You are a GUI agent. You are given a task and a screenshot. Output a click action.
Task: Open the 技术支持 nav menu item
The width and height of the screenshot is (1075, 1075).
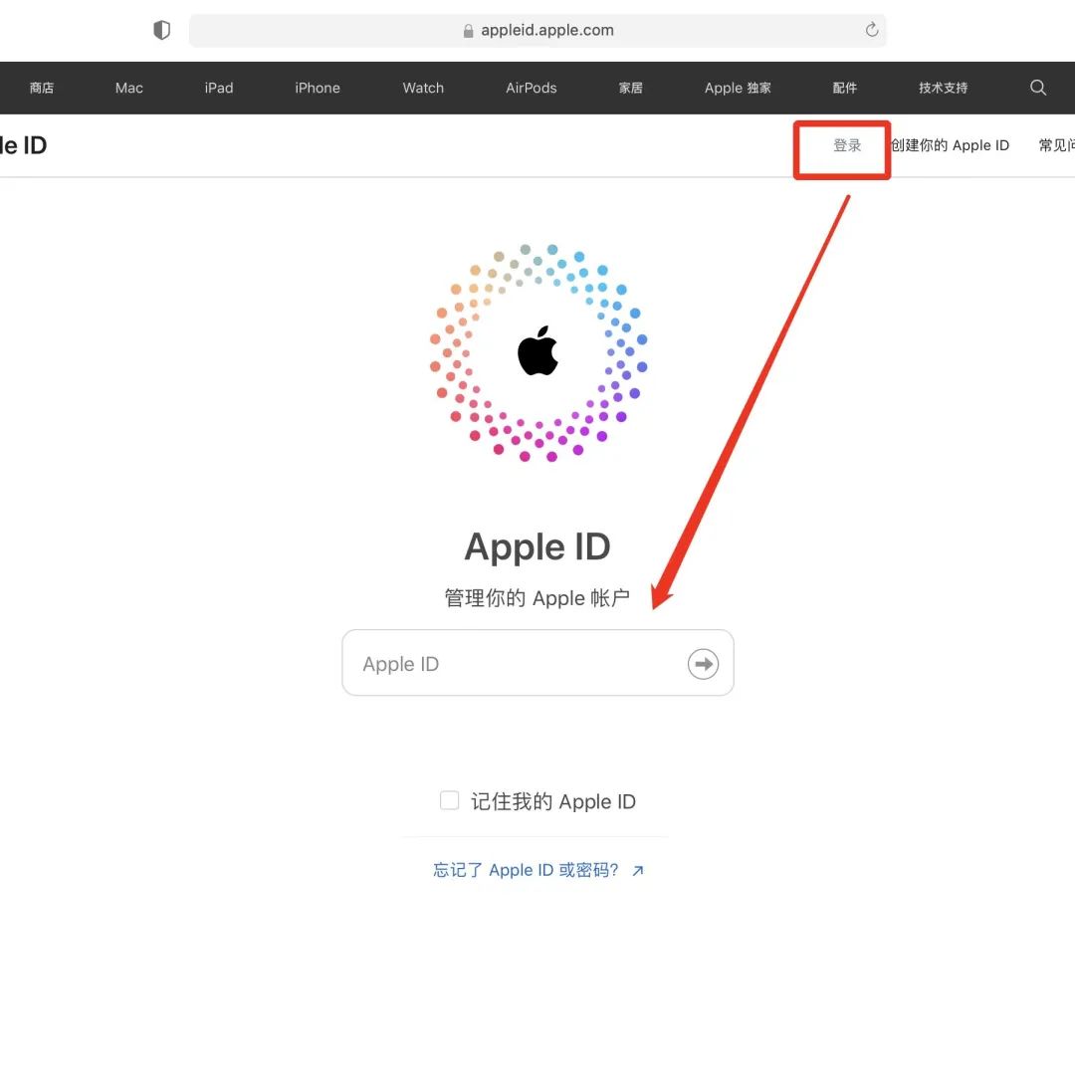point(944,88)
